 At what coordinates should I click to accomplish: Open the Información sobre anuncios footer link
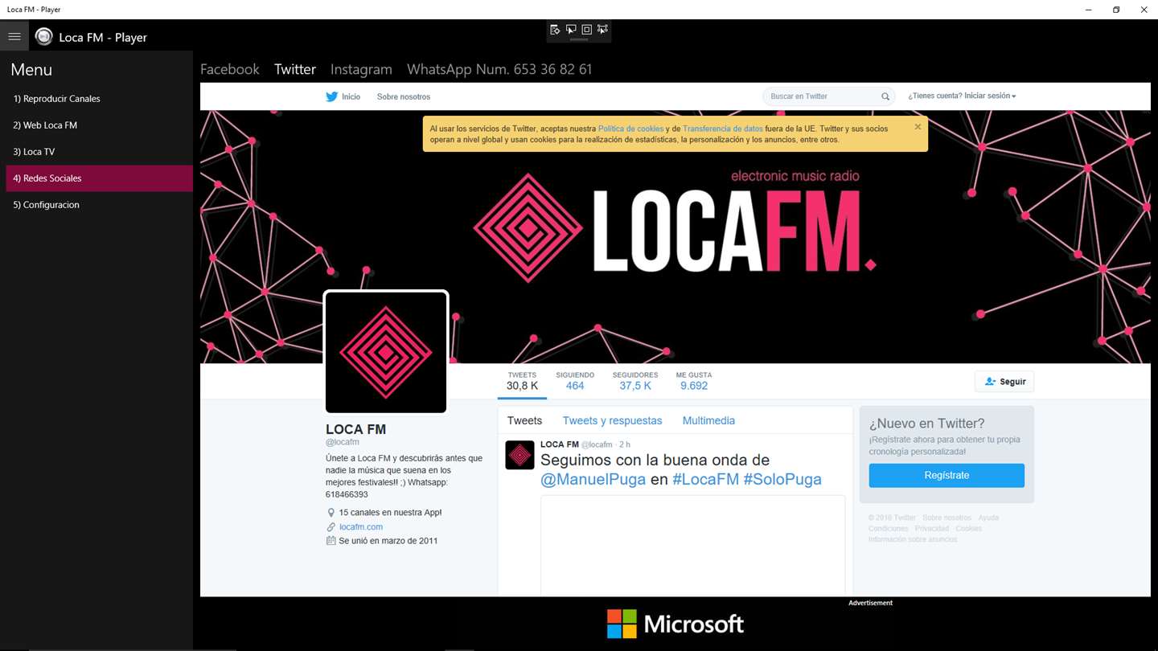(913, 539)
